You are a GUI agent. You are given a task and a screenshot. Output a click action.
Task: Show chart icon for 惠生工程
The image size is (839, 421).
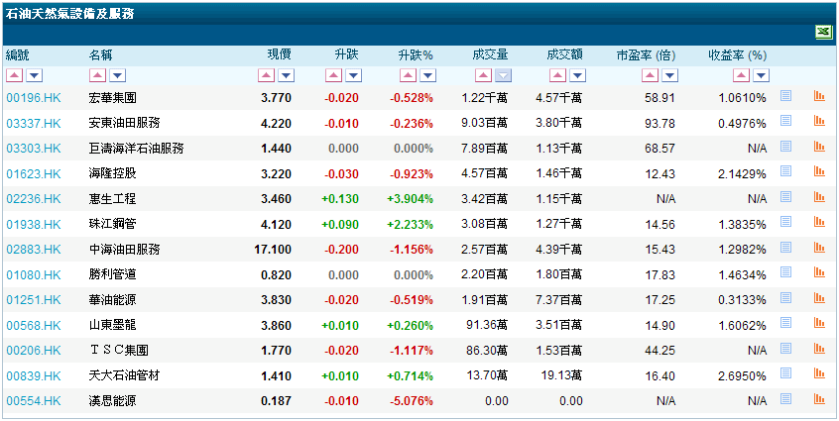[818, 197]
